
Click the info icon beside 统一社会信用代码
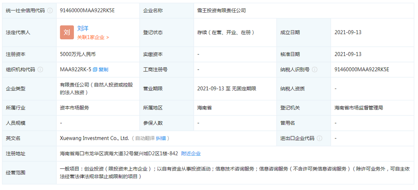click(x=50, y=10)
